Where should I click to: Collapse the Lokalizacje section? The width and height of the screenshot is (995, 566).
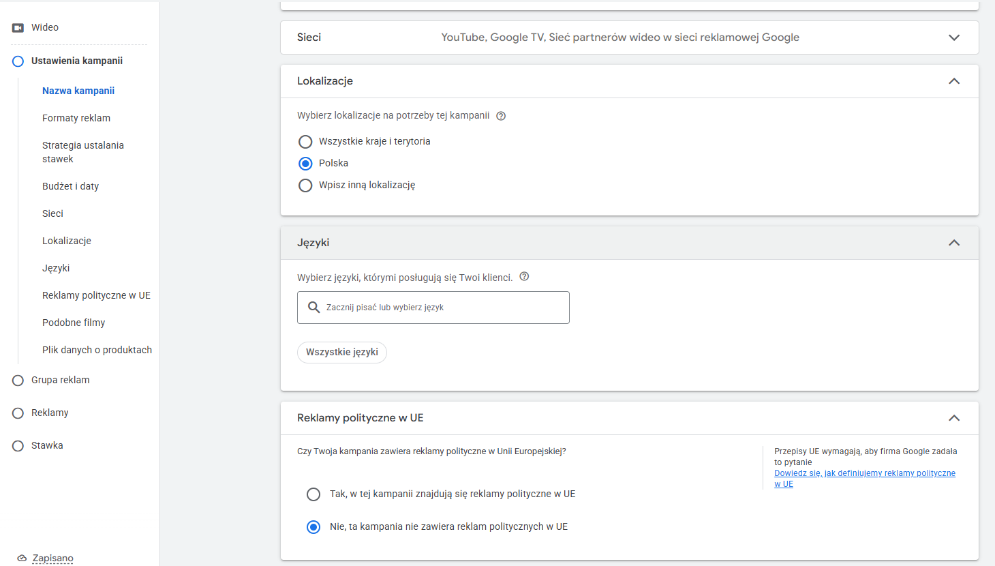pos(954,81)
